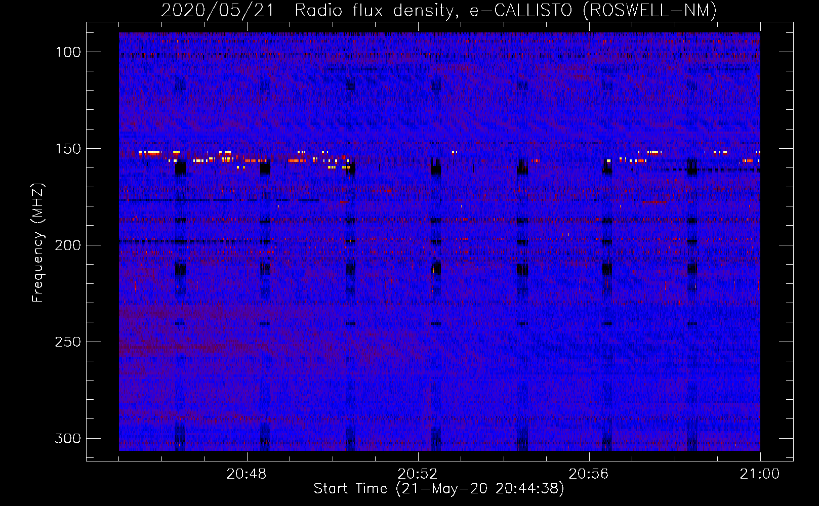Click the 21:00 time tick label

click(x=760, y=474)
